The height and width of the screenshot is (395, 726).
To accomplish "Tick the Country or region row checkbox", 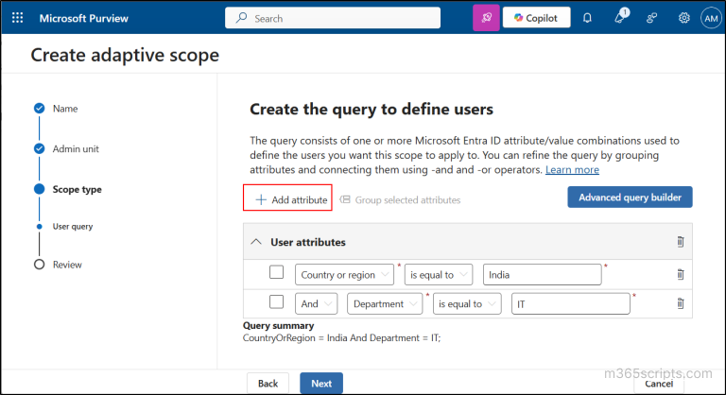I will tap(276, 272).
